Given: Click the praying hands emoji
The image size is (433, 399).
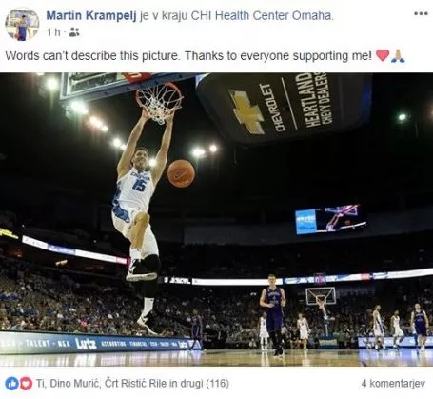Looking at the screenshot, I should [398, 55].
